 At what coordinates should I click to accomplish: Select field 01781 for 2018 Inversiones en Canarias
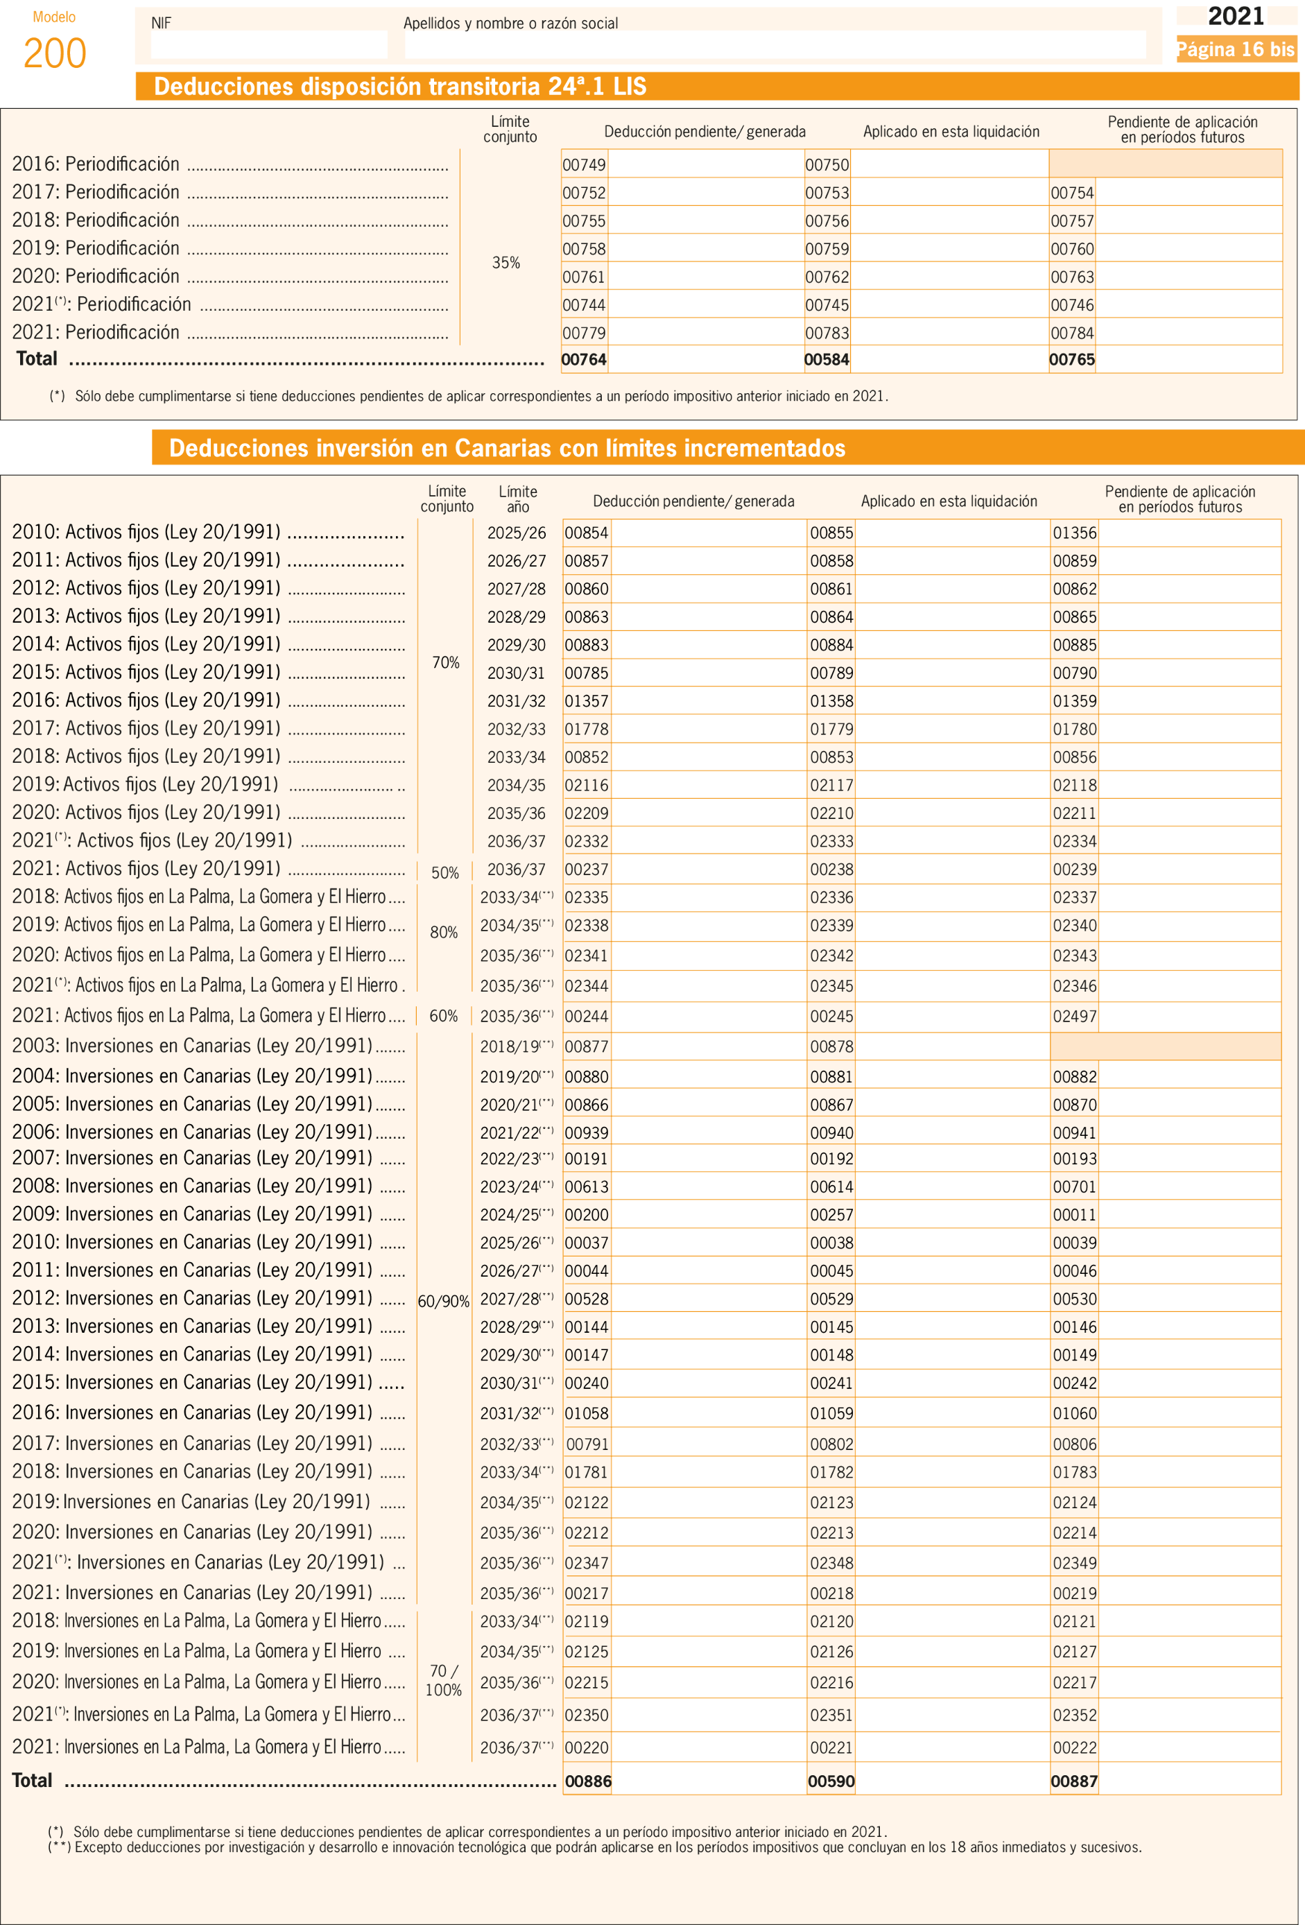coord(708,1472)
